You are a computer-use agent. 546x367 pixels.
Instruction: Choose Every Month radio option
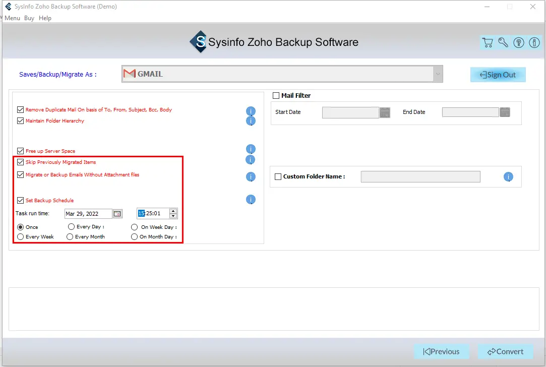tap(70, 237)
